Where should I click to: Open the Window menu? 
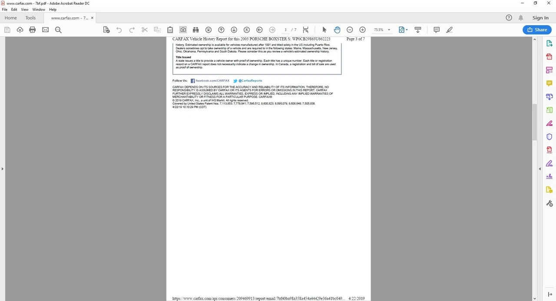pos(39,9)
